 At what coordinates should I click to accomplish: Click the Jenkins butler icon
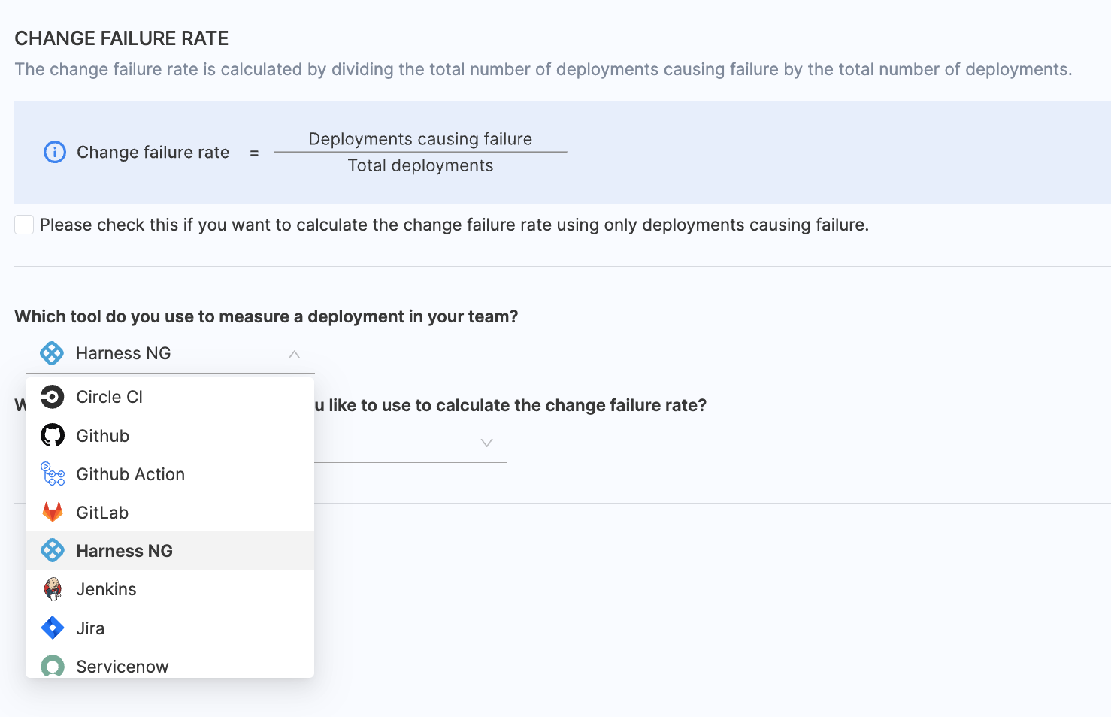52,589
